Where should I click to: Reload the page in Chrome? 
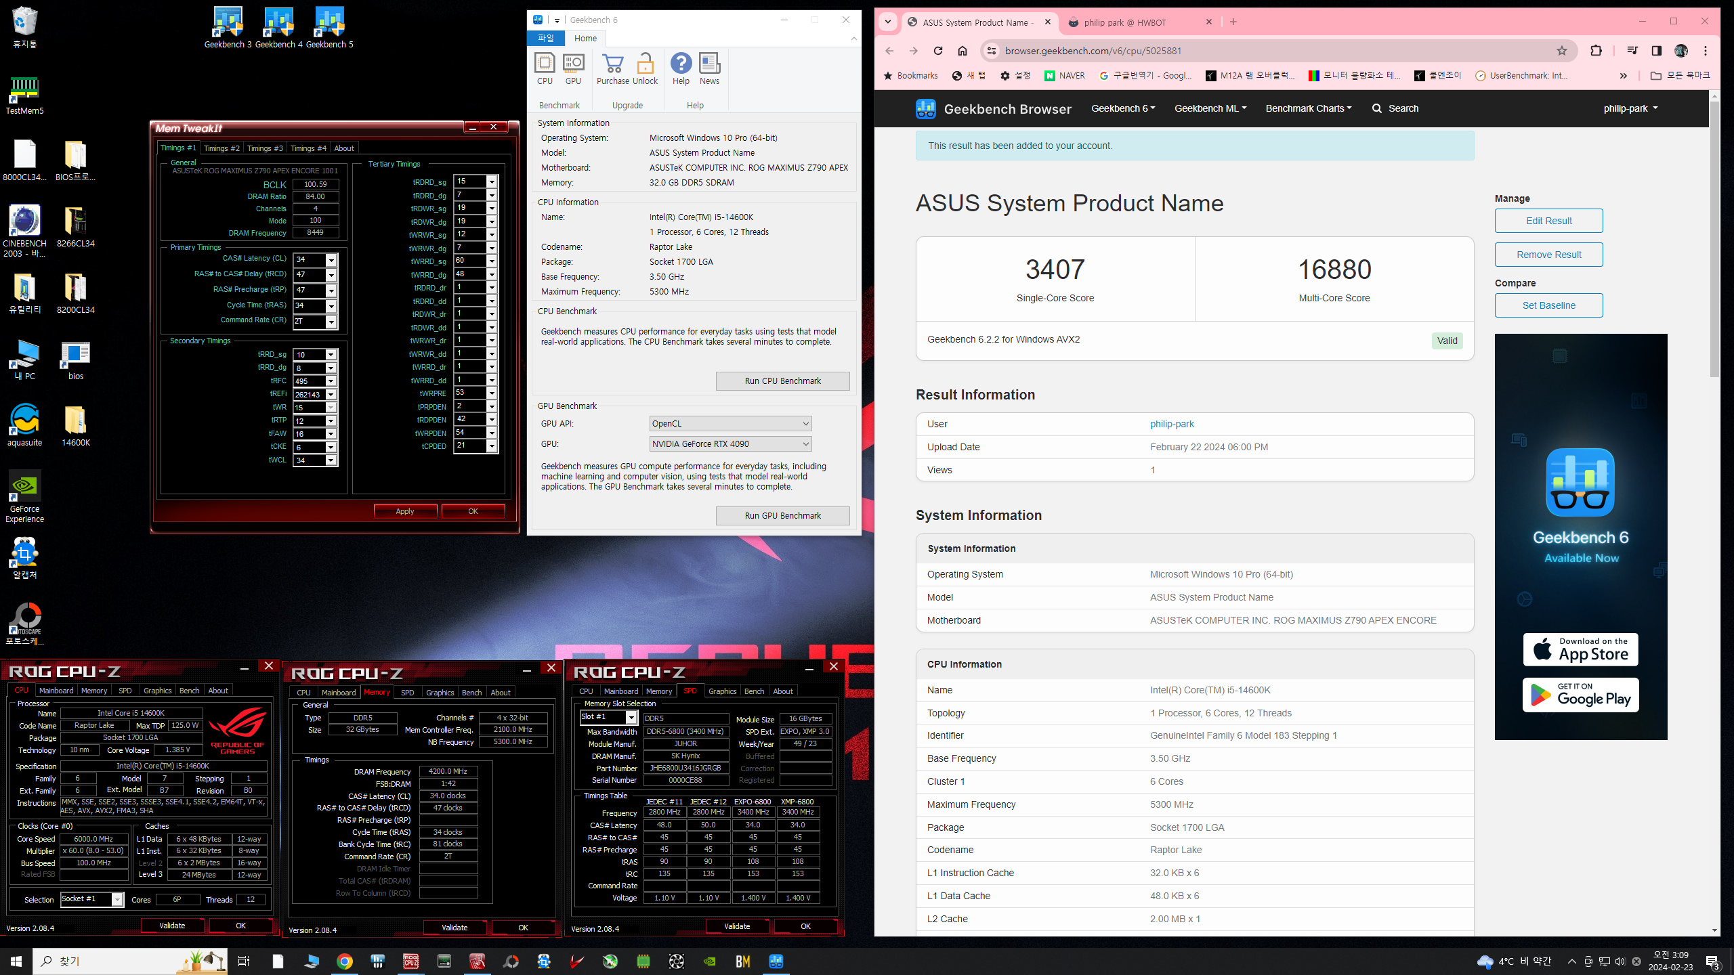coord(937,51)
